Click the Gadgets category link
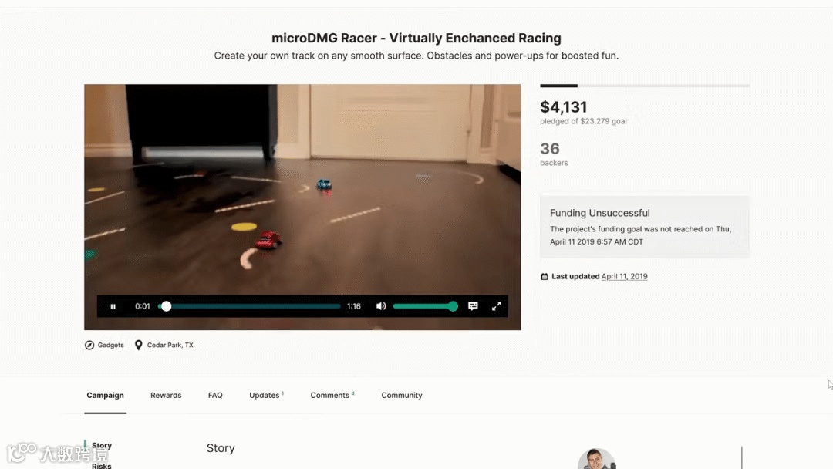This screenshot has width=833, height=469. (x=110, y=346)
